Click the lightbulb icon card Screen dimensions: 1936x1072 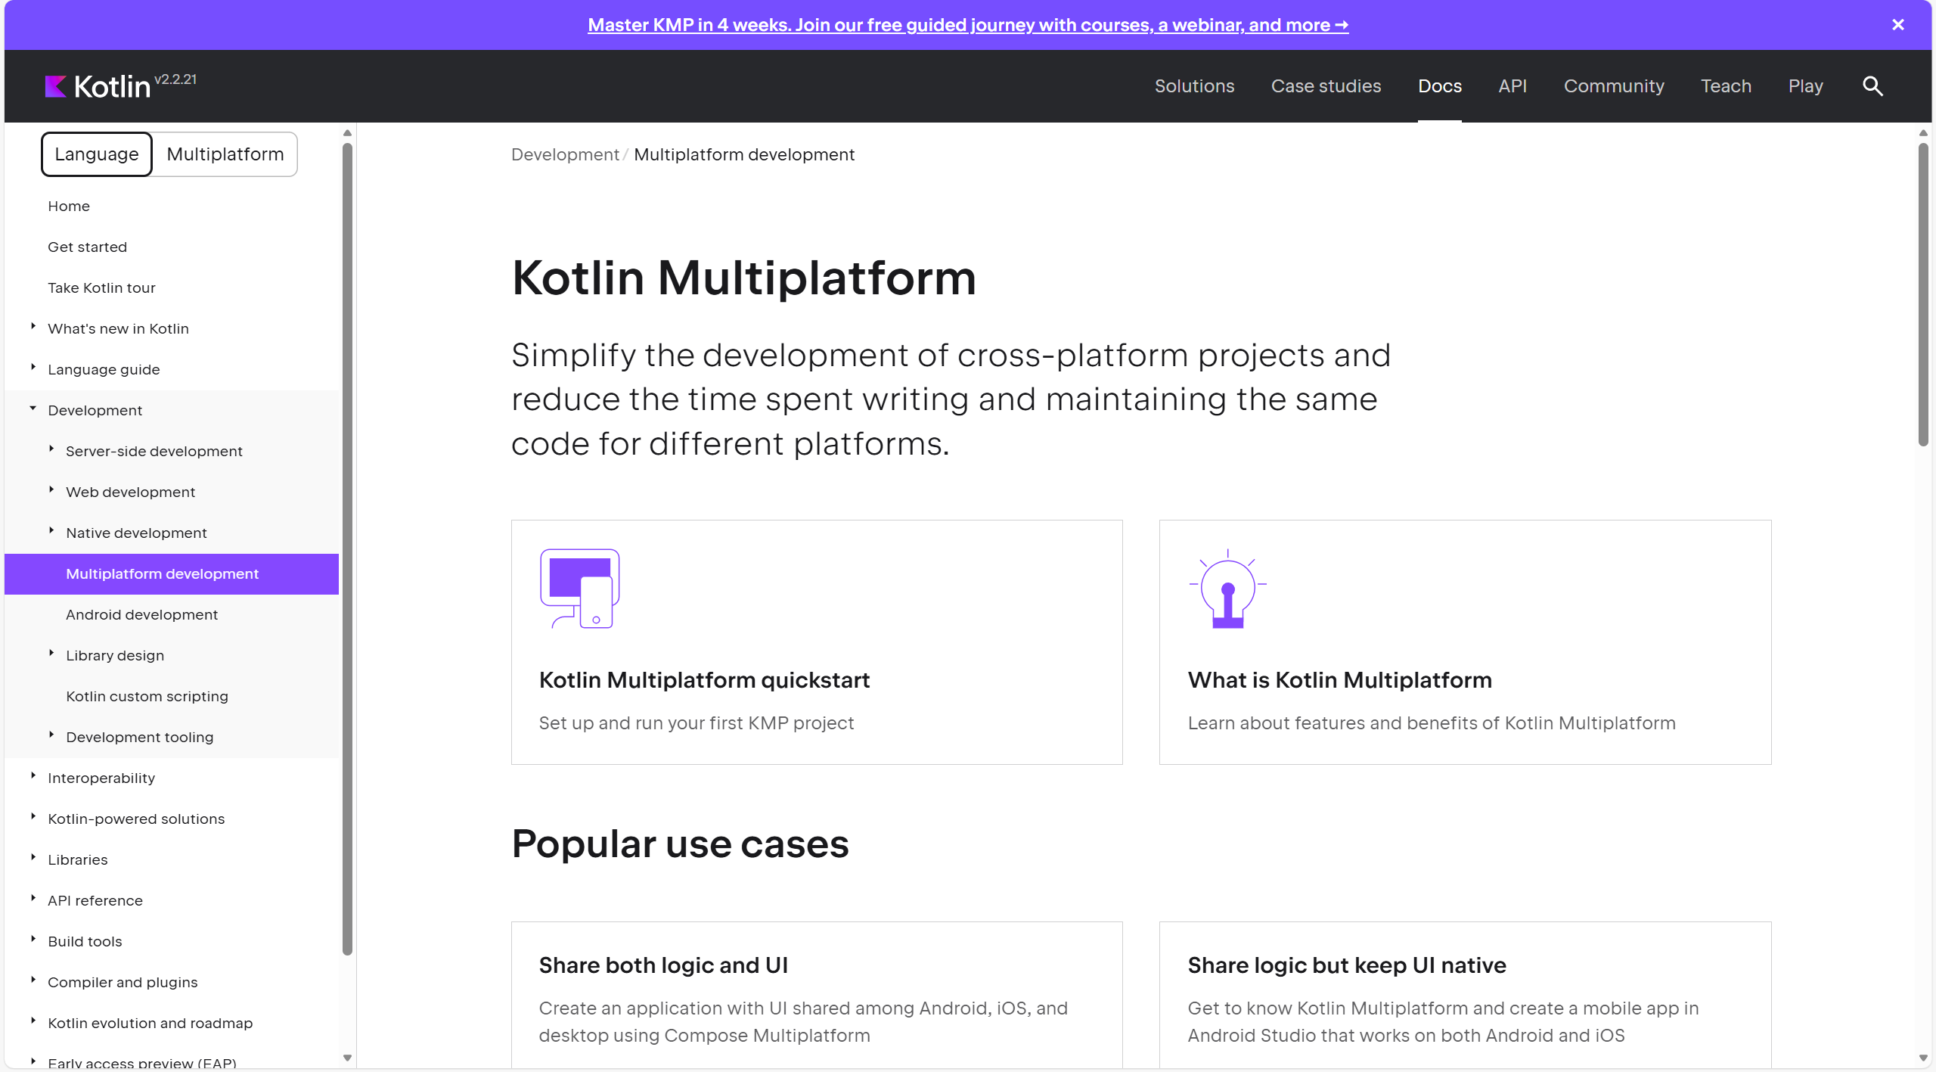pos(1227,589)
